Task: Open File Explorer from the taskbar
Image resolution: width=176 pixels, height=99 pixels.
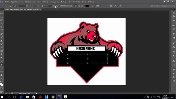Action: [28, 97]
